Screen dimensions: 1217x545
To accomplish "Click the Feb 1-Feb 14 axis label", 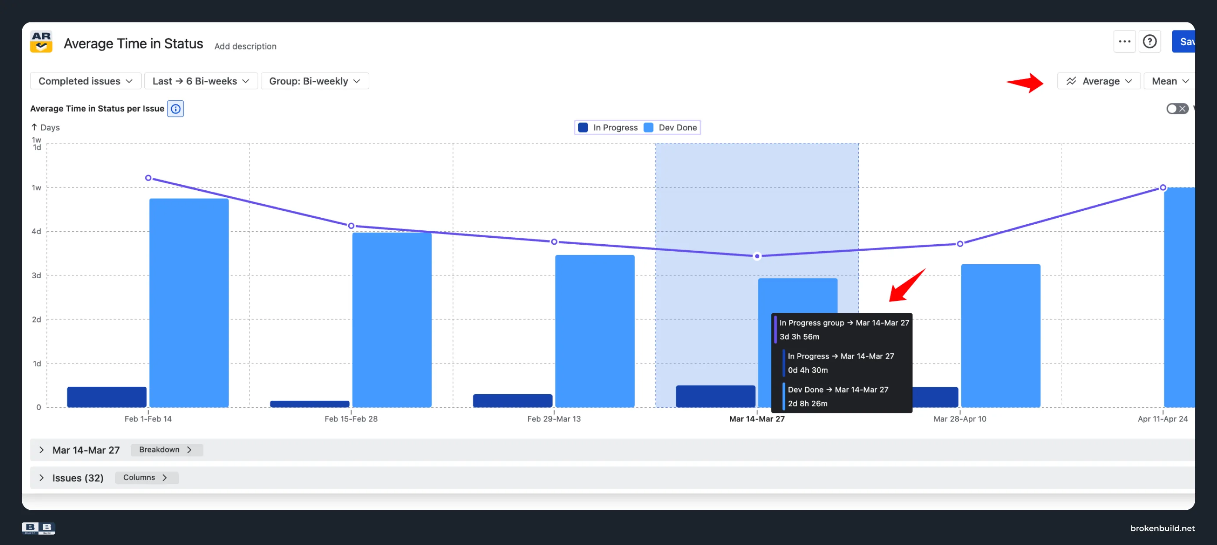I will click(x=148, y=419).
